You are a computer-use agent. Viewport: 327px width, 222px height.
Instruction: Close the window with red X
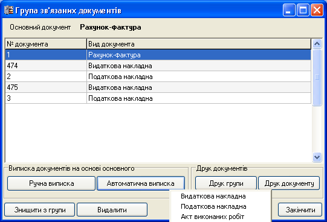pos(317,10)
